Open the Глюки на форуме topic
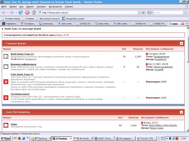The image size is (189, 141). (x=163, y=67)
